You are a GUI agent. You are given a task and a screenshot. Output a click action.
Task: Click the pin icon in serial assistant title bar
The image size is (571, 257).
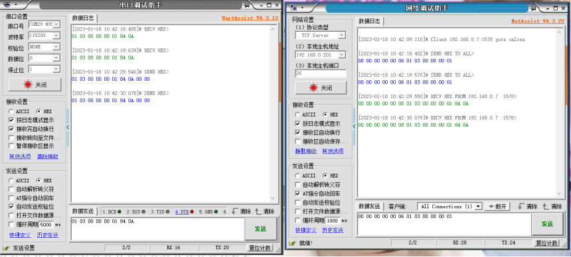(x=247, y=5)
